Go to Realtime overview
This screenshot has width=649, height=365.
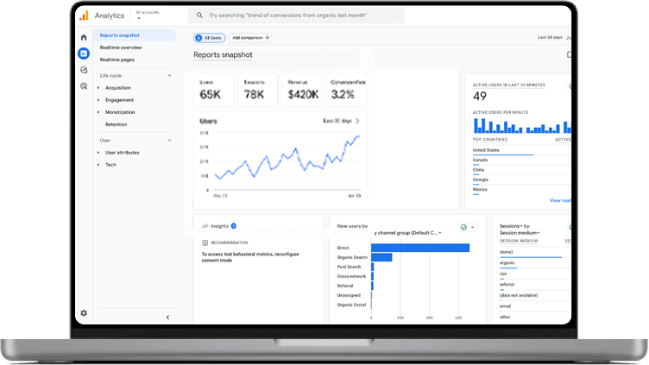pos(121,47)
